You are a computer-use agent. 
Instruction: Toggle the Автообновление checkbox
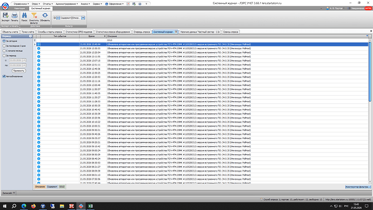4,76
